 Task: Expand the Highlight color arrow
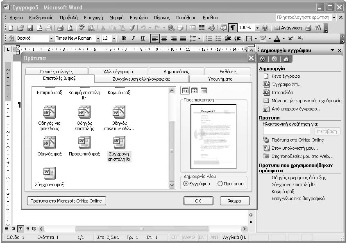pyautogui.click(x=270, y=38)
